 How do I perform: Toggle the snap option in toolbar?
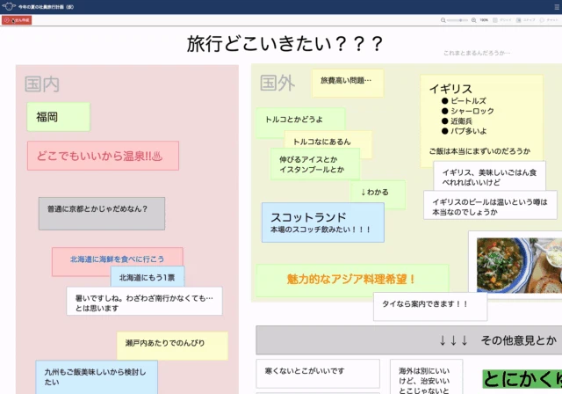[525, 20]
